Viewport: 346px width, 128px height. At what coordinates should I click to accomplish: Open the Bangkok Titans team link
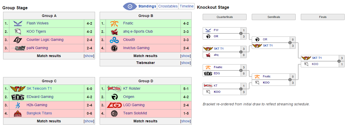tap(39, 113)
